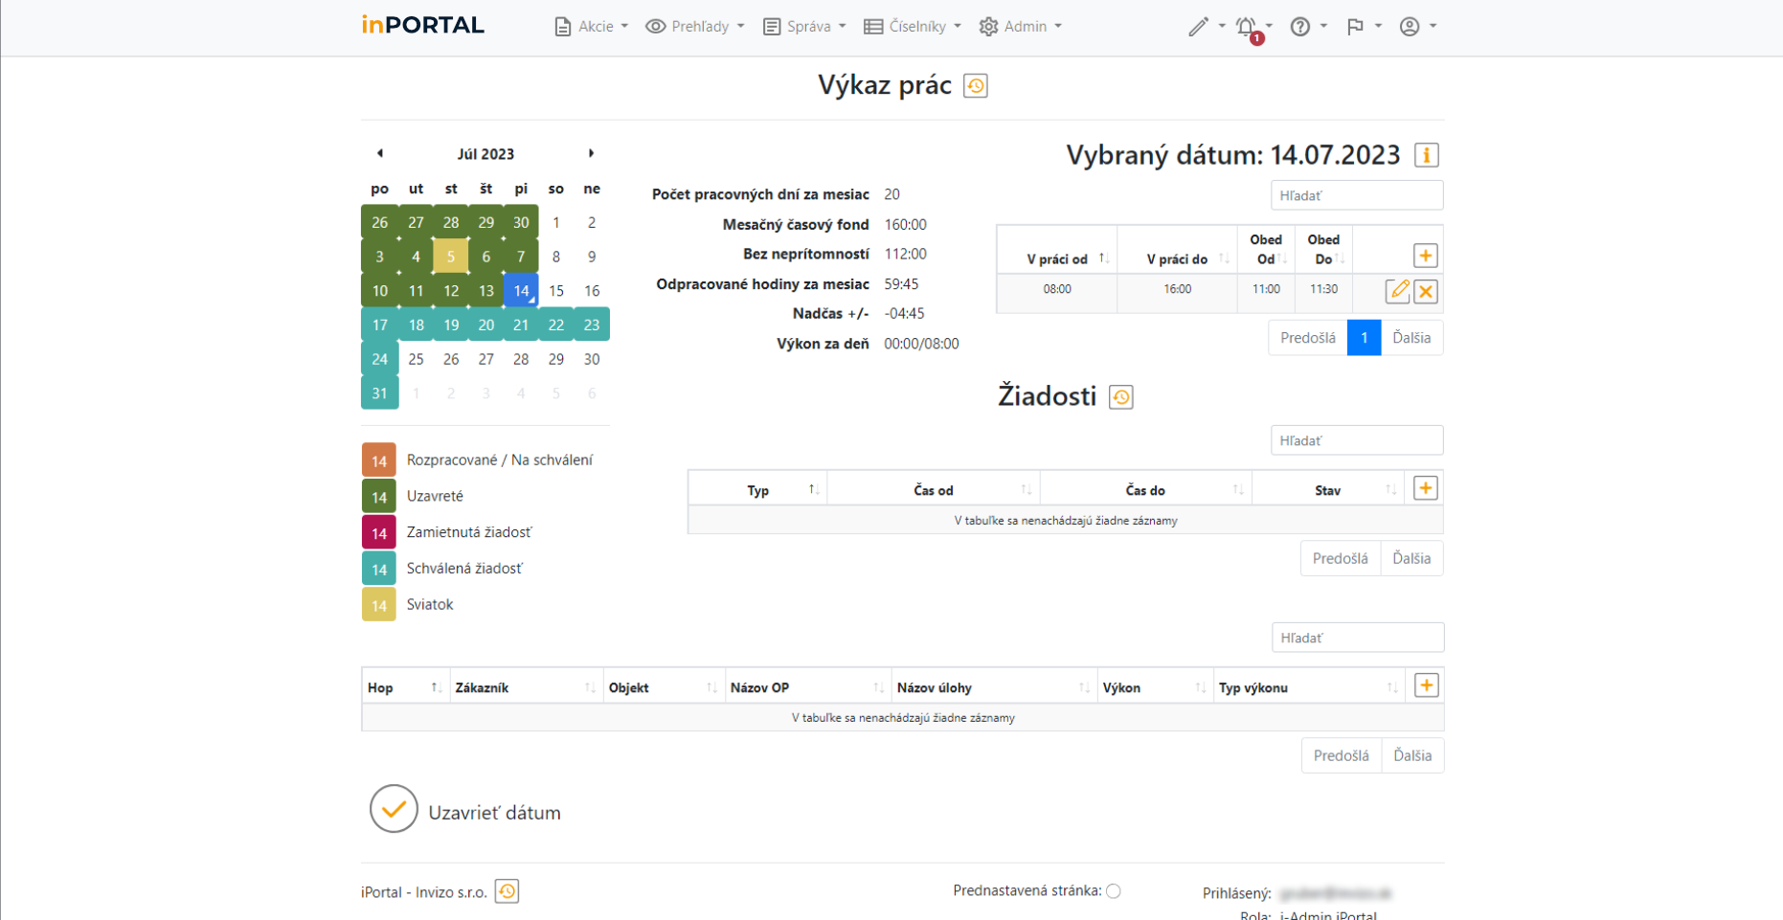Sort work records by Objekt column
Viewport: 1783px width, 920px height.
[x=664, y=687]
